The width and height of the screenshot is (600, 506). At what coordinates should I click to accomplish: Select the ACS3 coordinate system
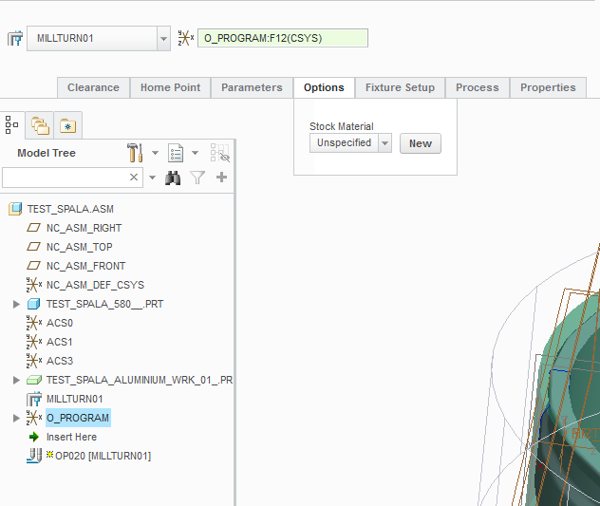[x=60, y=361]
